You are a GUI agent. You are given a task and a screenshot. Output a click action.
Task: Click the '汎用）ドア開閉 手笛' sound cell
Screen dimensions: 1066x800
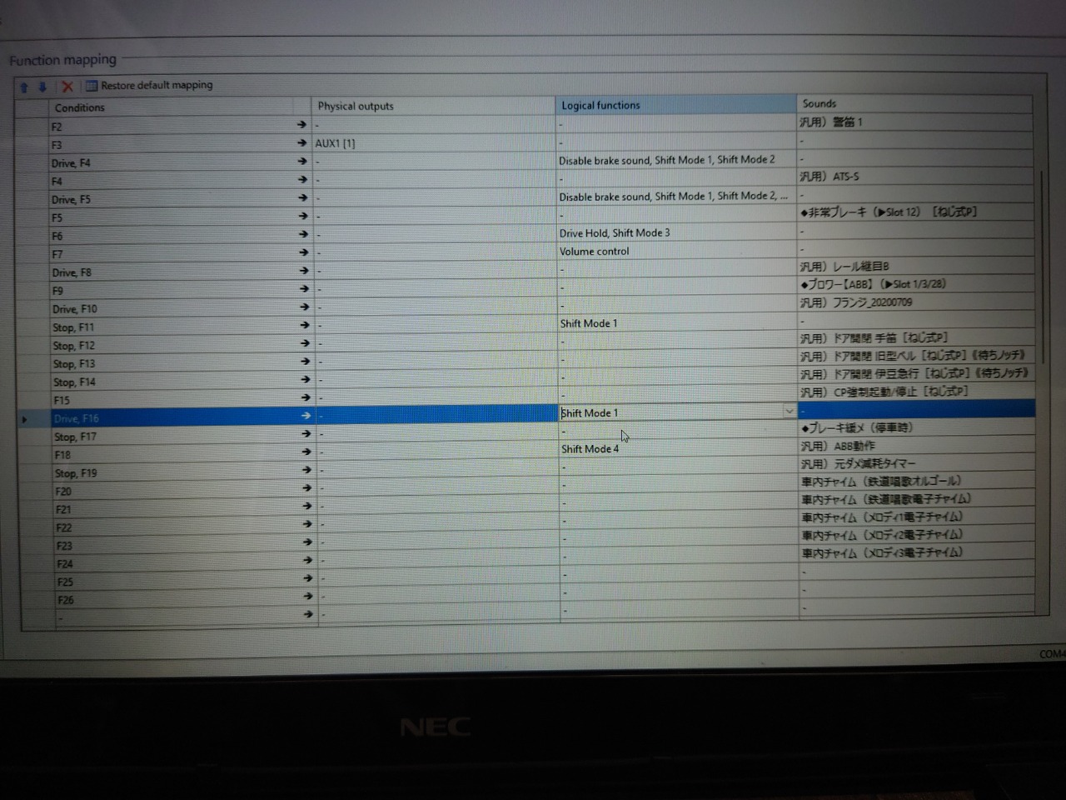915,337
